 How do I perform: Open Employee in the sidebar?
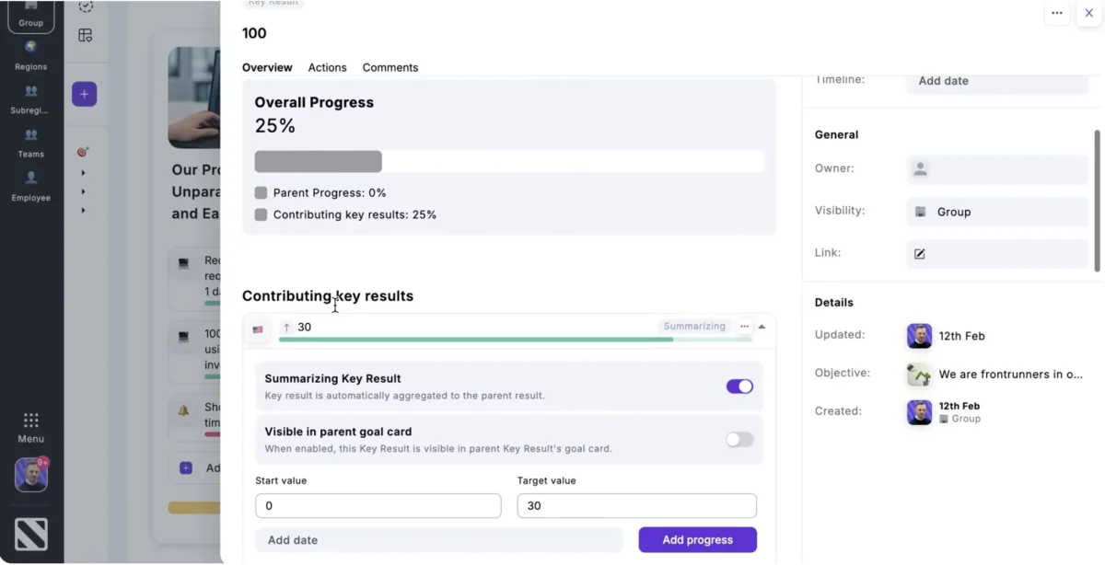pyautogui.click(x=30, y=185)
